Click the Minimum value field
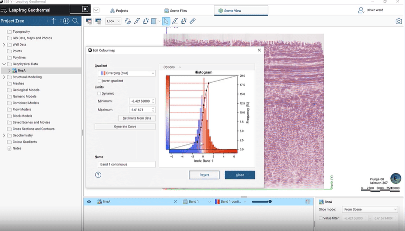The height and width of the screenshot is (231, 405). [140, 101]
